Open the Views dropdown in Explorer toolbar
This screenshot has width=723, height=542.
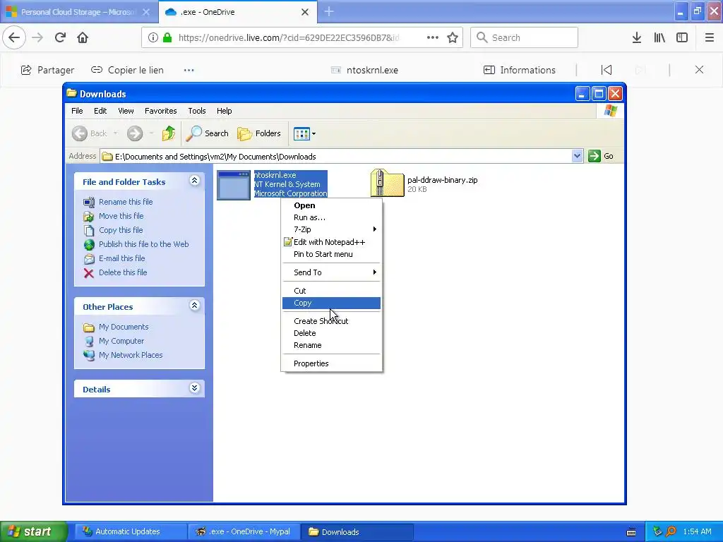pos(304,133)
